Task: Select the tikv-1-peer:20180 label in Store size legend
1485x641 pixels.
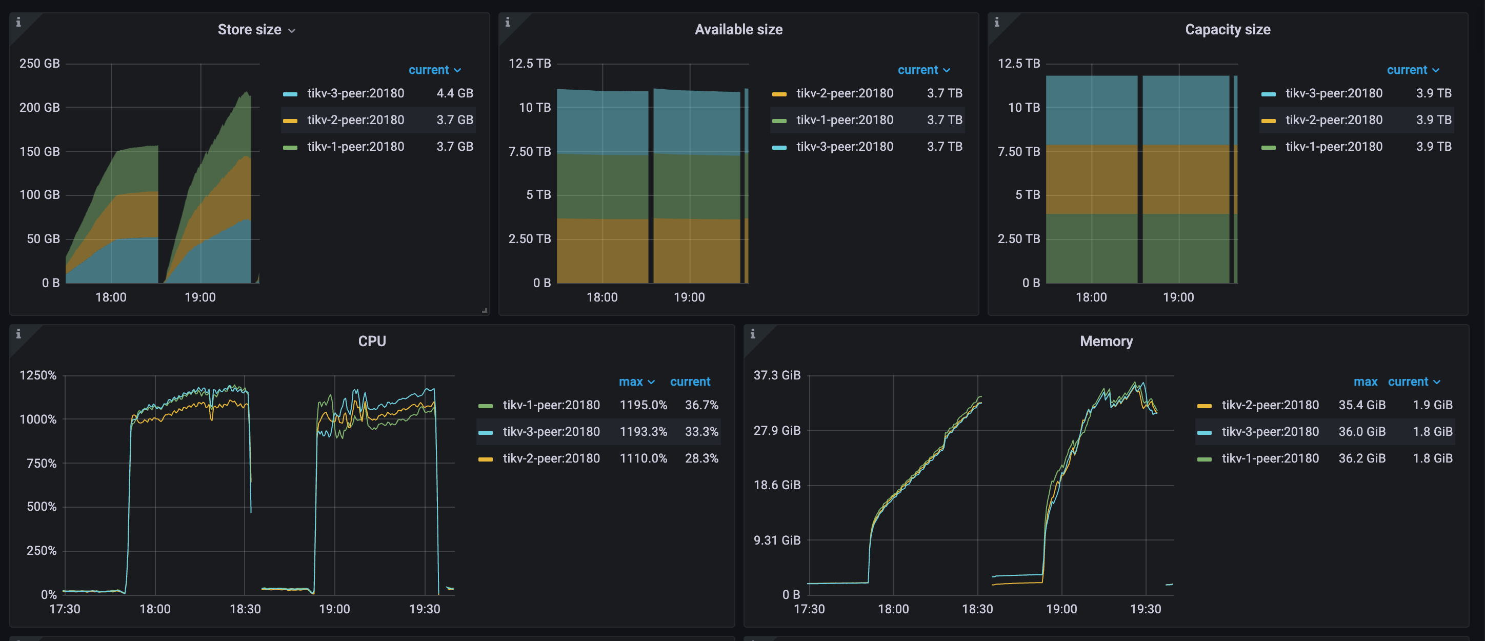Action: point(355,147)
